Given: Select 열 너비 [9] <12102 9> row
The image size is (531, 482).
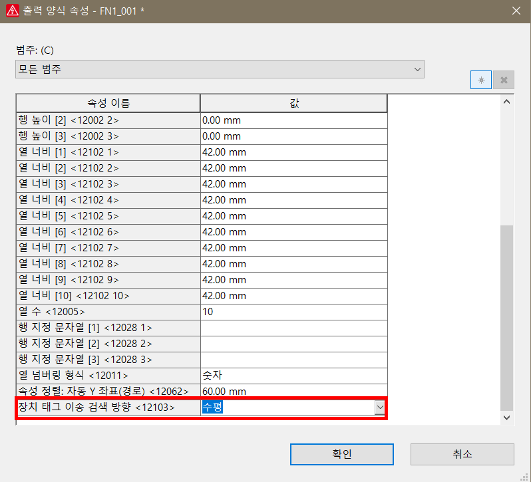Looking at the screenshot, I should click(202, 280).
